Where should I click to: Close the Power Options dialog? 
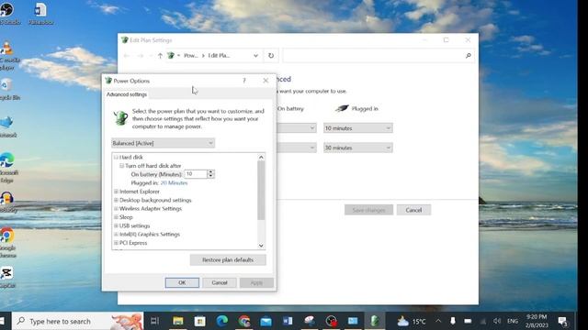tap(266, 81)
